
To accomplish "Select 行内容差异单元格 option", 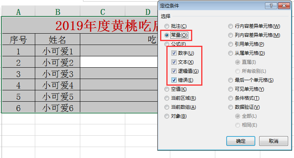I will click(x=231, y=26).
